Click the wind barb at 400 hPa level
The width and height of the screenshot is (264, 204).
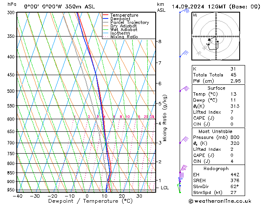pos(184,54)
